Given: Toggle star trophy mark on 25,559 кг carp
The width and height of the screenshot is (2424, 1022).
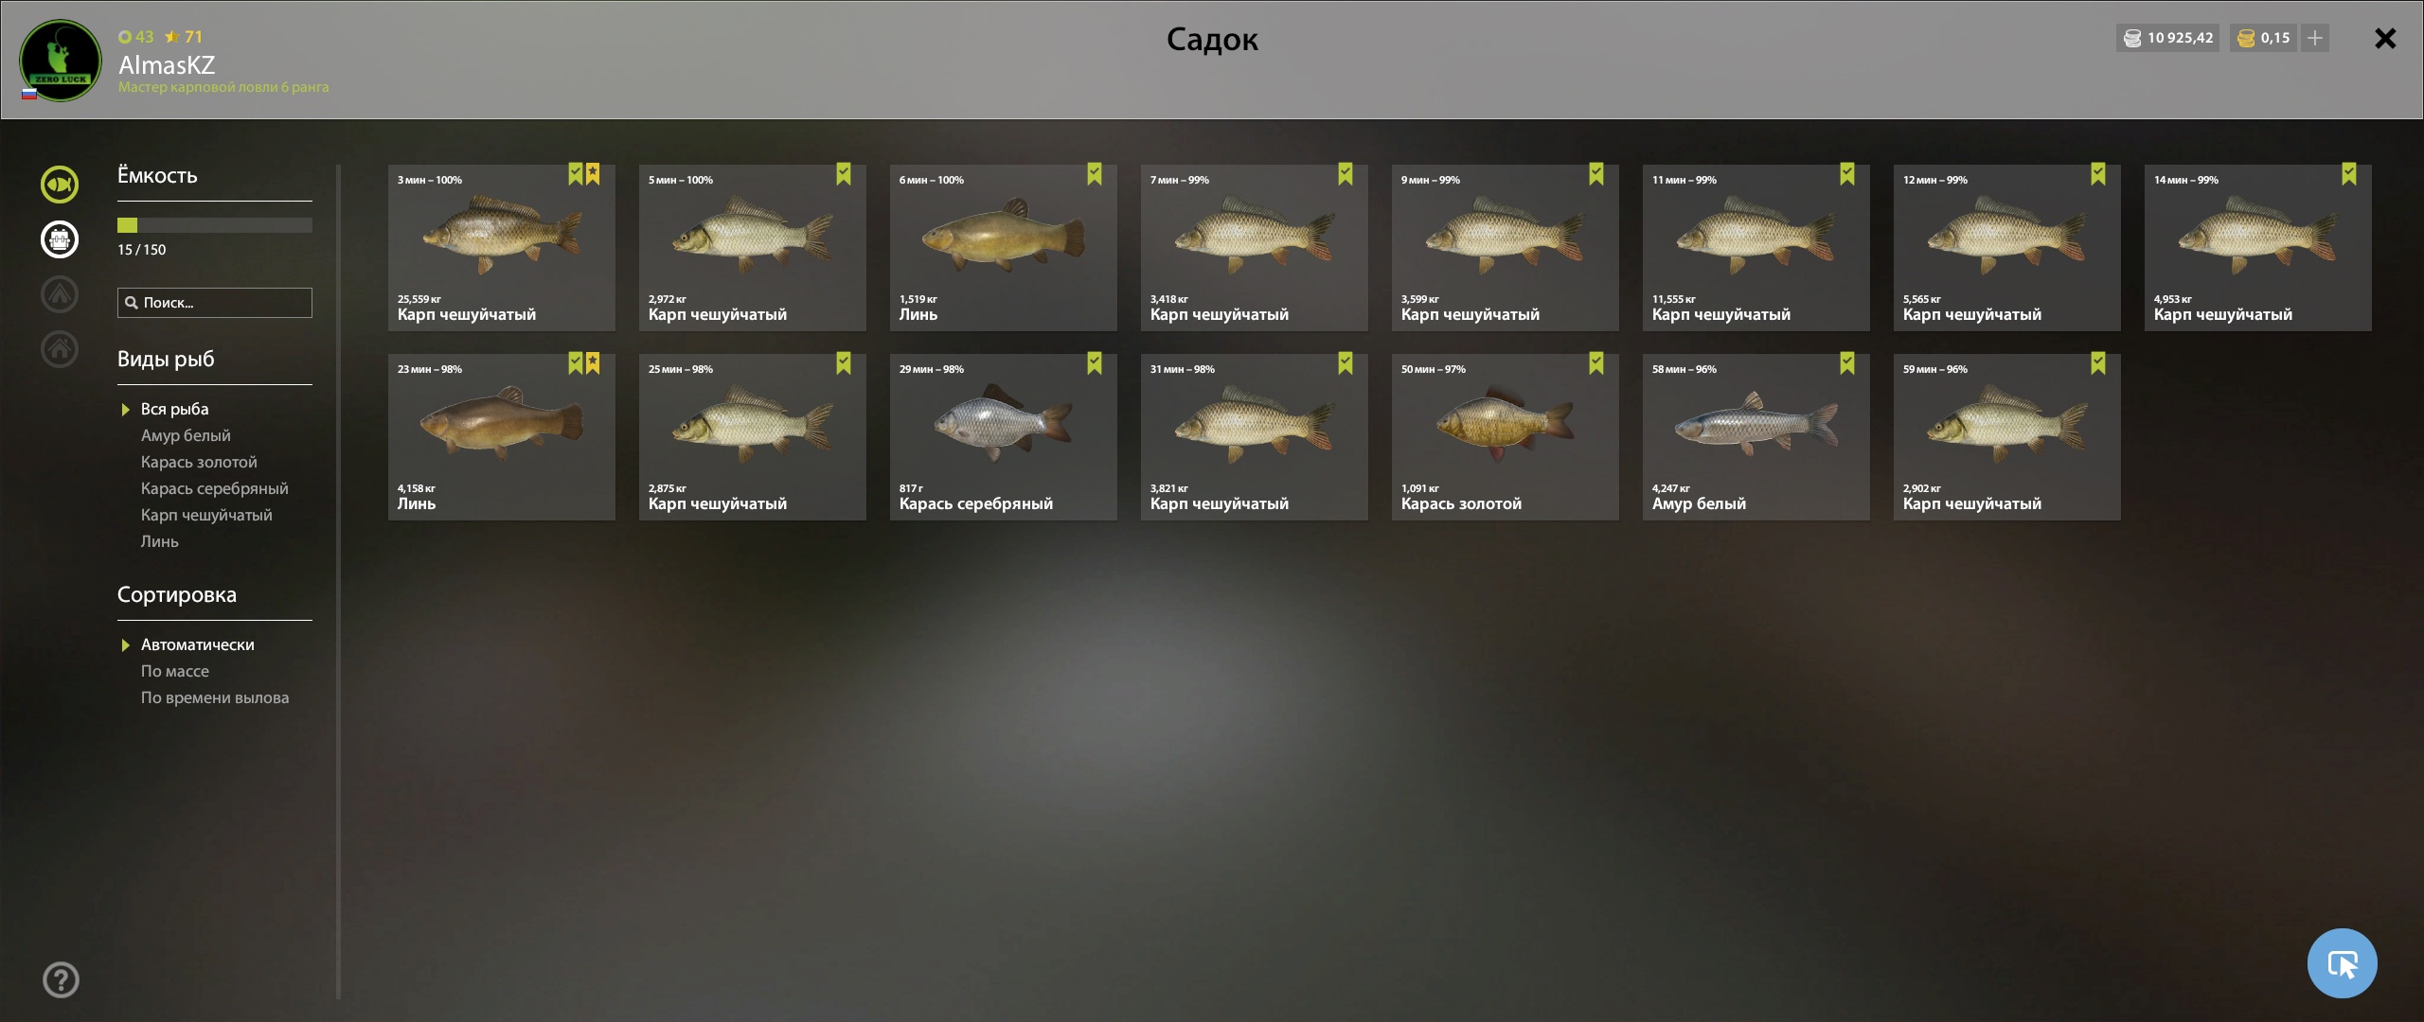Looking at the screenshot, I should click(593, 174).
